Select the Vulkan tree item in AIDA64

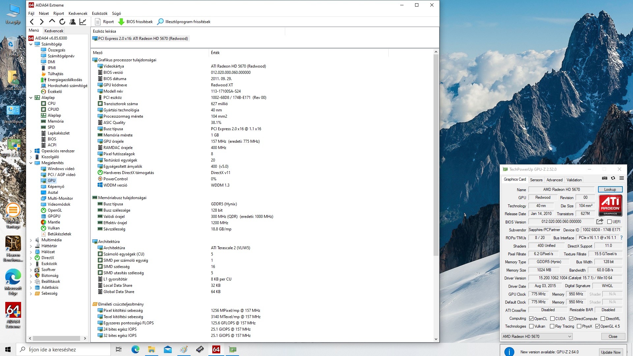(53, 228)
